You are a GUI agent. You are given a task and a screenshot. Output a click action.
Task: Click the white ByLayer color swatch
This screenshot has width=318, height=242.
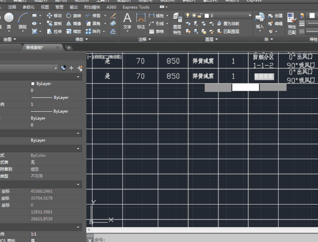coord(33,84)
